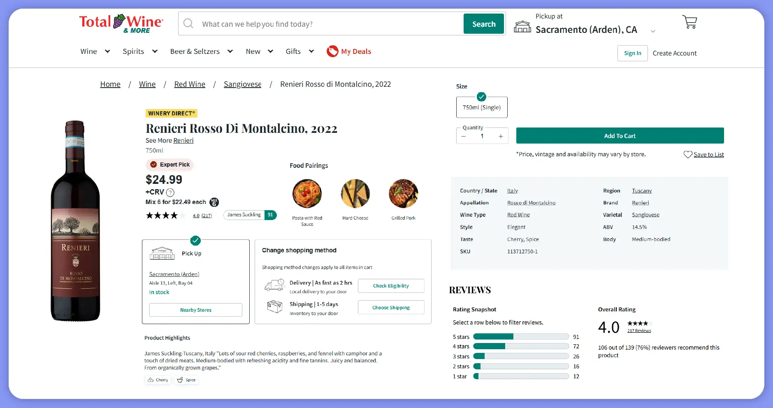The image size is (773, 408).
Task: Click the pickup store building icon in header
Action: (522, 26)
